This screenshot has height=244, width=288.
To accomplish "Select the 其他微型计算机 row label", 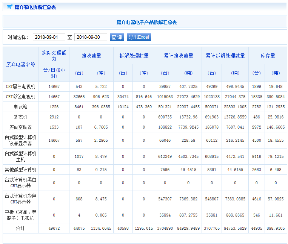I will click(21, 170).
